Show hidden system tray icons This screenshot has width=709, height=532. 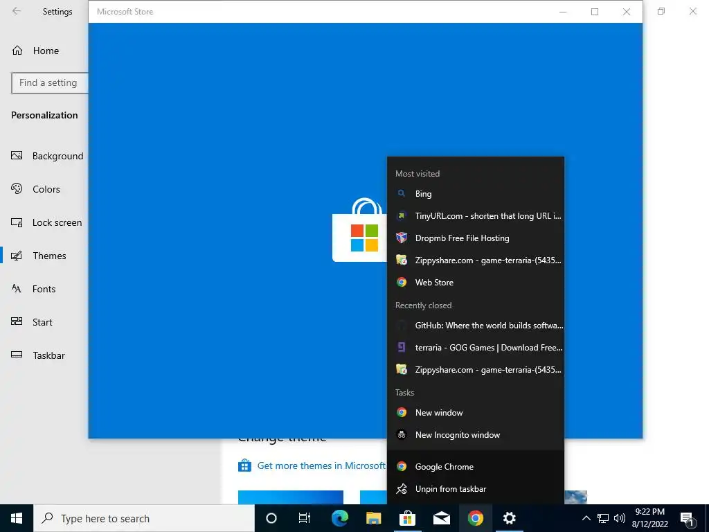[x=586, y=518]
